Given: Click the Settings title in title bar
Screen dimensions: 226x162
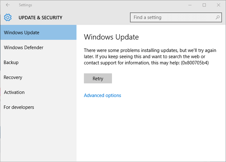Looking at the screenshot, I should [x=25, y=5].
